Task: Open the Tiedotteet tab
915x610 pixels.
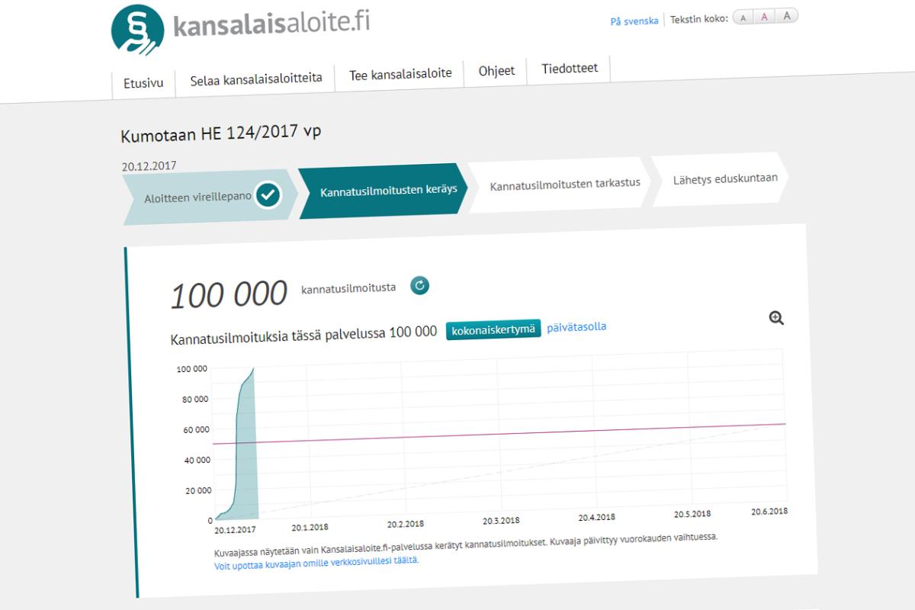Action: click(x=570, y=68)
